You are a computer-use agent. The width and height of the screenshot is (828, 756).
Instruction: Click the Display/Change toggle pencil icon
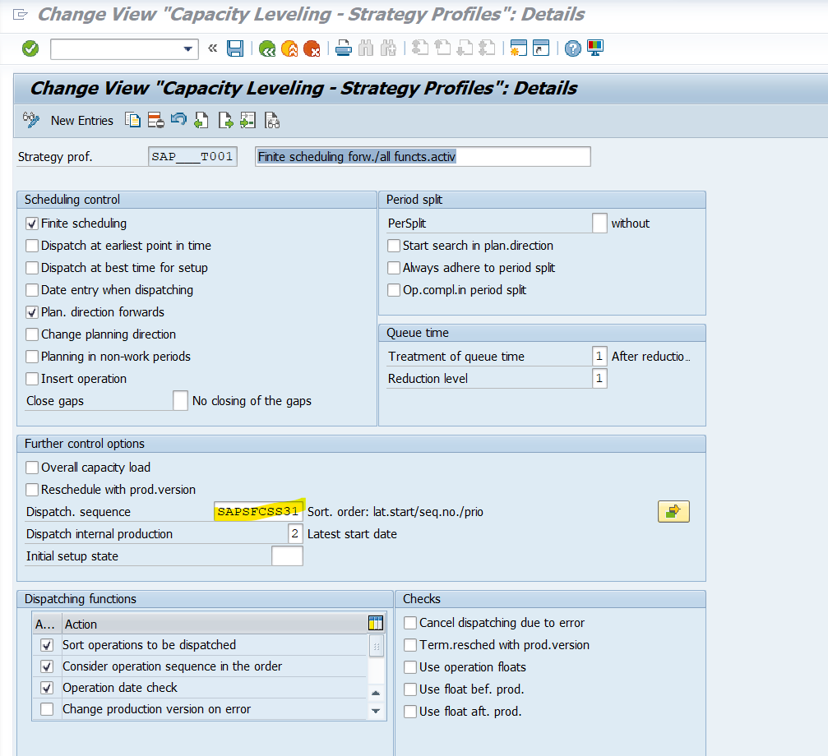(x=30, y=120)
